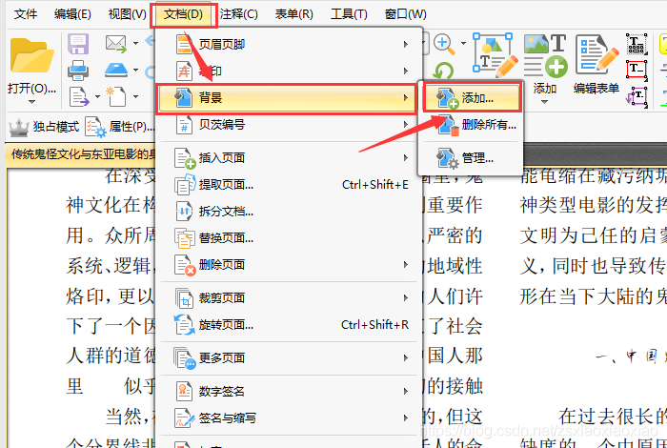Viewport: 667px width, 448px height.
Task: Select the Edit Content tool with pencil
Action: point(495,55)
